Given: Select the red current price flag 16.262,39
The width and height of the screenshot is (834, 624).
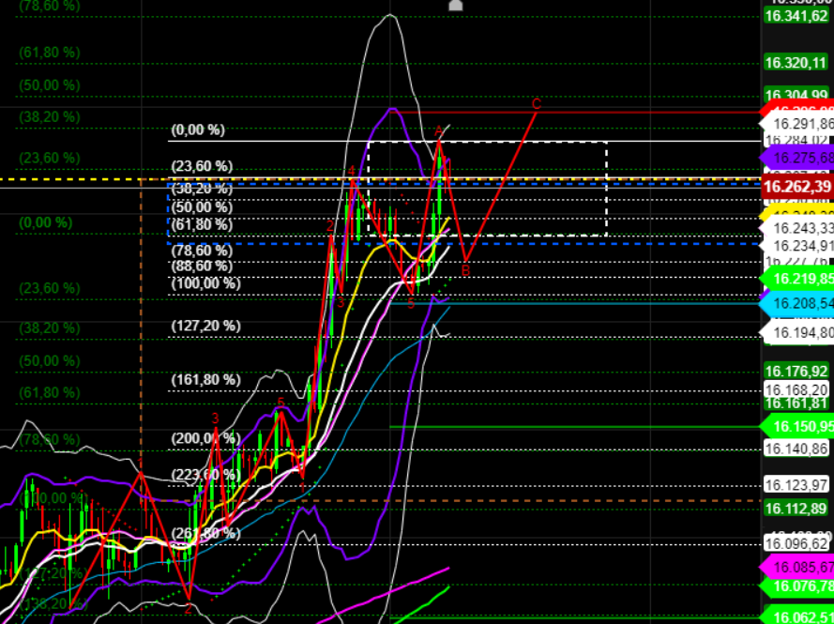Looking at the screenshot, I should tap(796, 187).
